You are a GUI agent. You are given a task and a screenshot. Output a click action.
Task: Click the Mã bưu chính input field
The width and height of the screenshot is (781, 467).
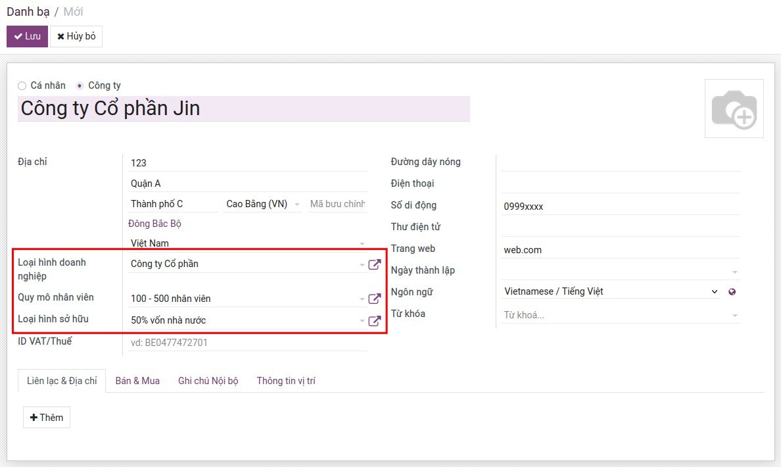(x=337, y=204)
